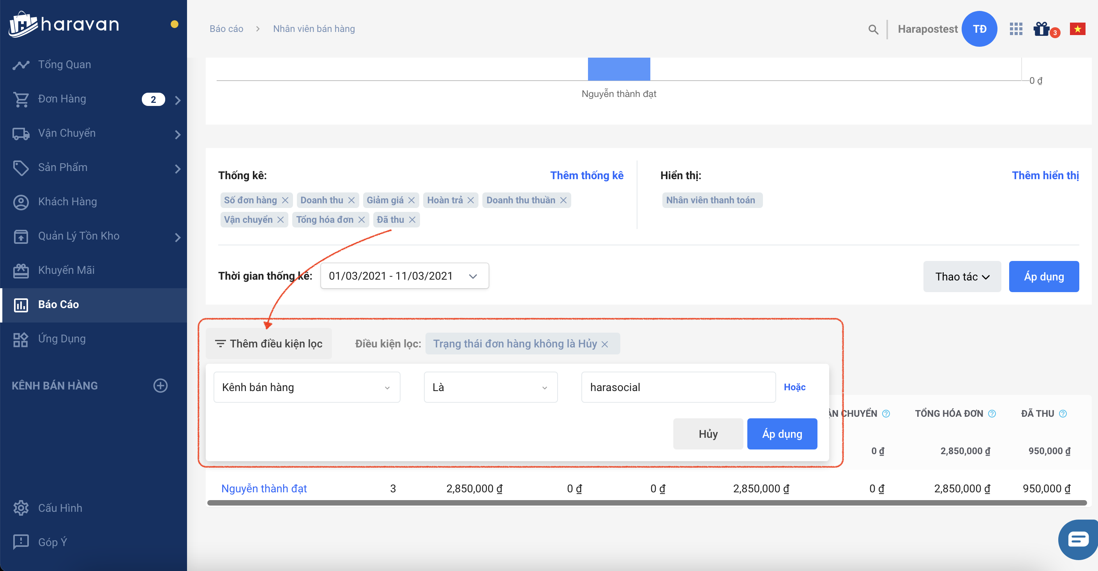The width and height of the screenshot is (1098, 571).
Task: Open Khách Hàng in sidebar
Action: tap(67, 201)
